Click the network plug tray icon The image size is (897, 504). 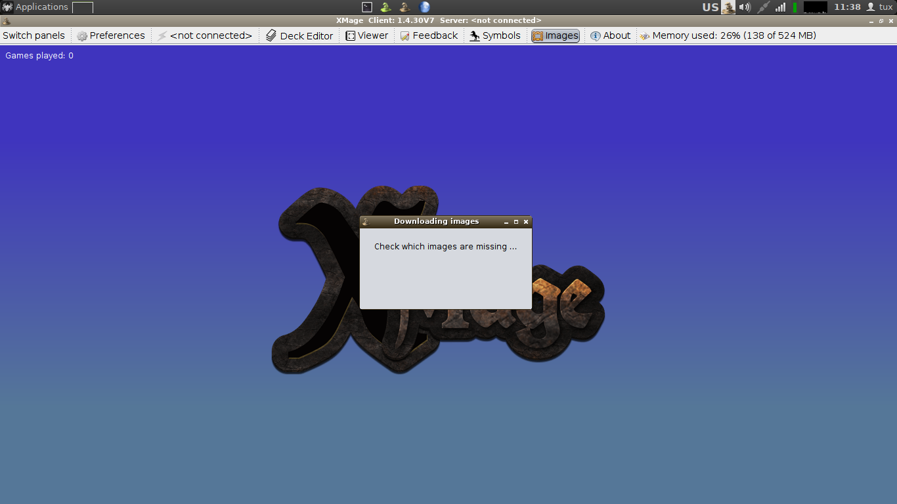(763, 7)
